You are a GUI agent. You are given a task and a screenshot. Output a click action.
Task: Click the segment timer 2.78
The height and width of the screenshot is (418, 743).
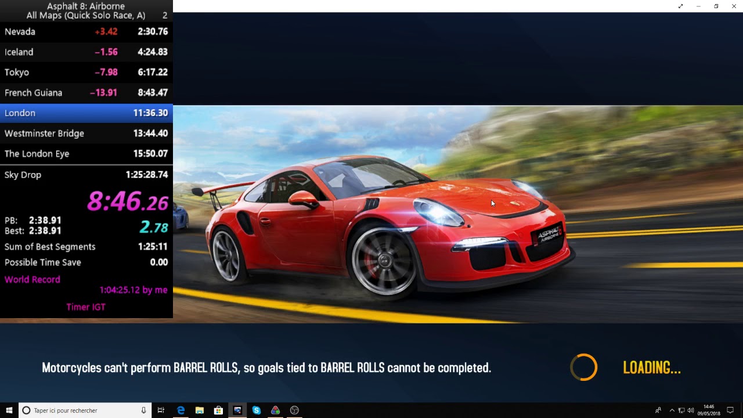(154, 228)
